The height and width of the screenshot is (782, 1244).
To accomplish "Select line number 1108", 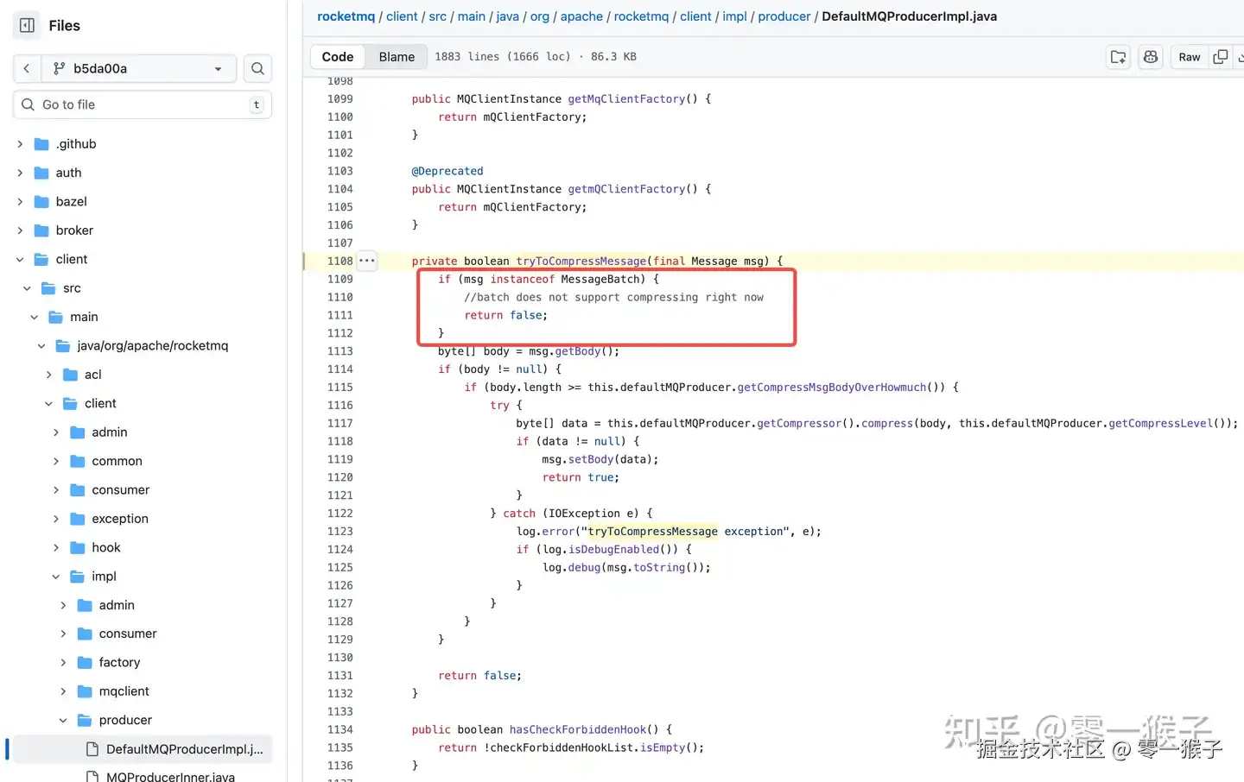I will [340, 261].
